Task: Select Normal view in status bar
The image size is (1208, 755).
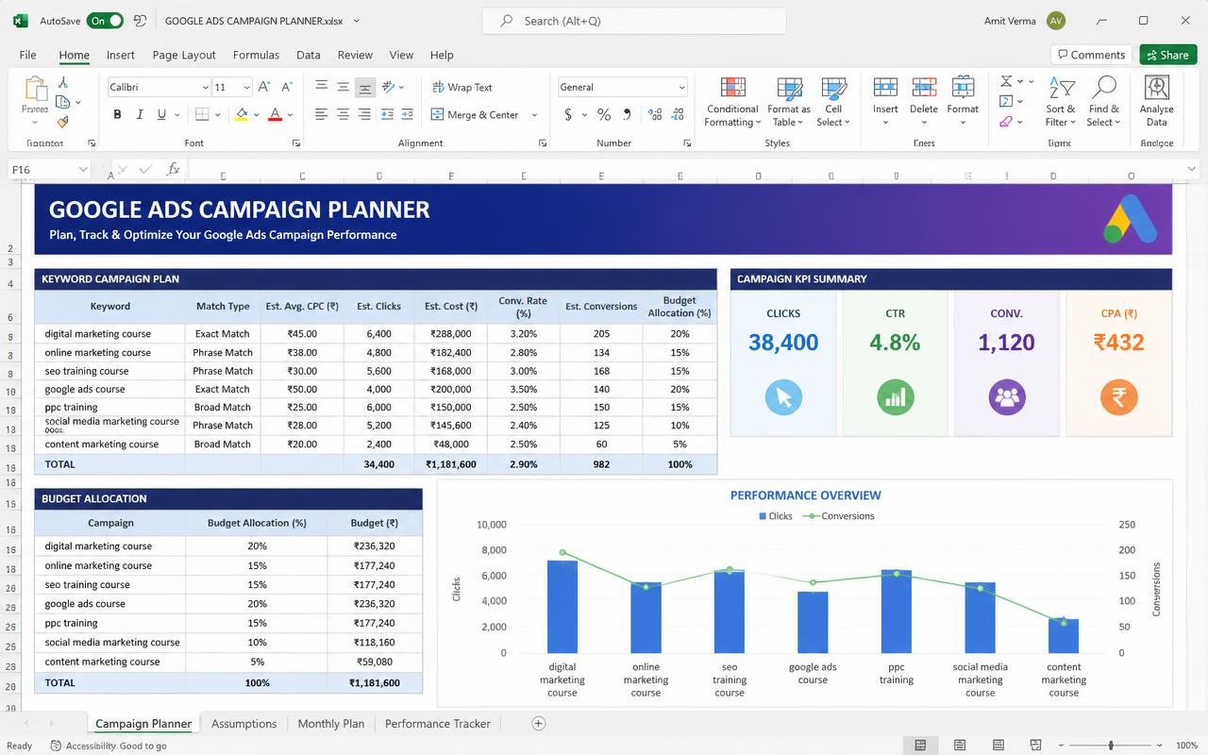Action: (920, 746)
